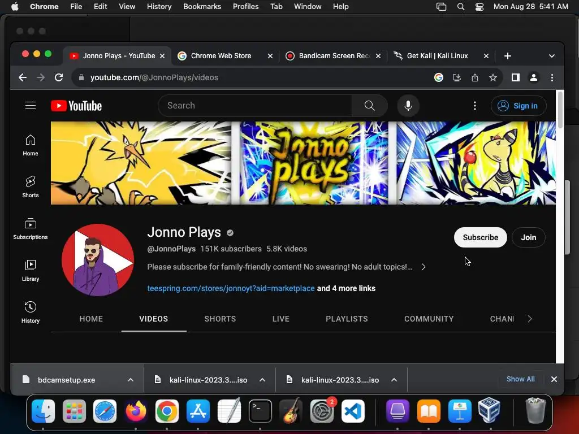Open History in sidebar
Image resolution: width=579 pixels, height=434 pixels.
[31, 312]
